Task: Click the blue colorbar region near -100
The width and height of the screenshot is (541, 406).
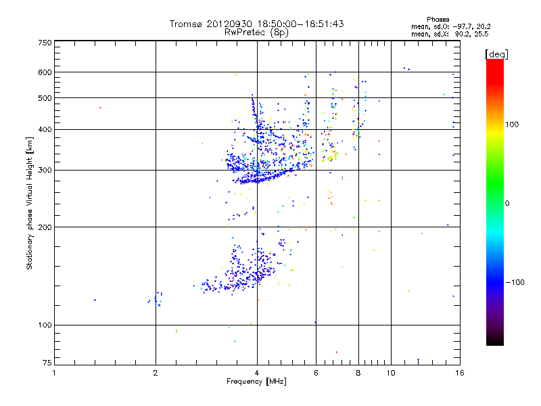Action: [x=495, y=281]
